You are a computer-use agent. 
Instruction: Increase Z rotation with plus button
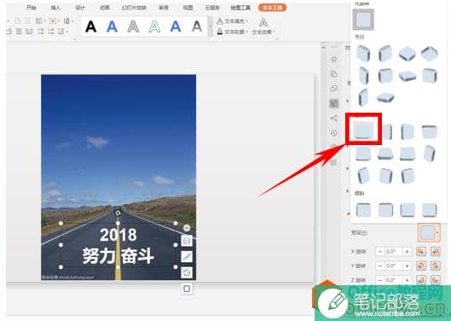click(407, 280)
